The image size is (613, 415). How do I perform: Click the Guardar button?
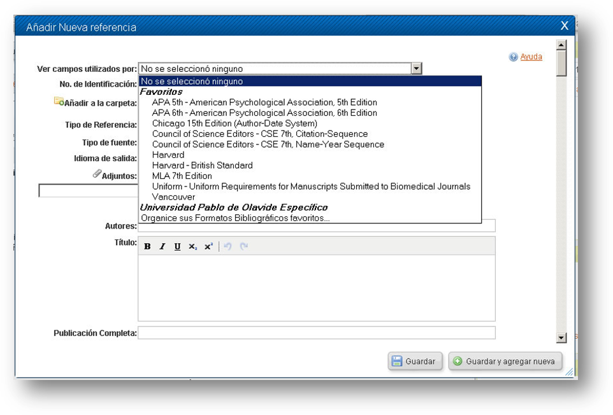pyautogui.click(x=415, y=361)
